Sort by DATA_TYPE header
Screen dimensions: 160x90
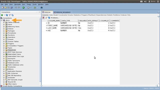[69, 20]
